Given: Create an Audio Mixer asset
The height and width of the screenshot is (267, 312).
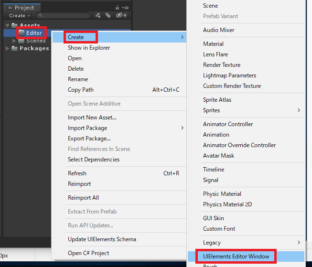Looking at the screenshot, I should click(x=246, y=30).
